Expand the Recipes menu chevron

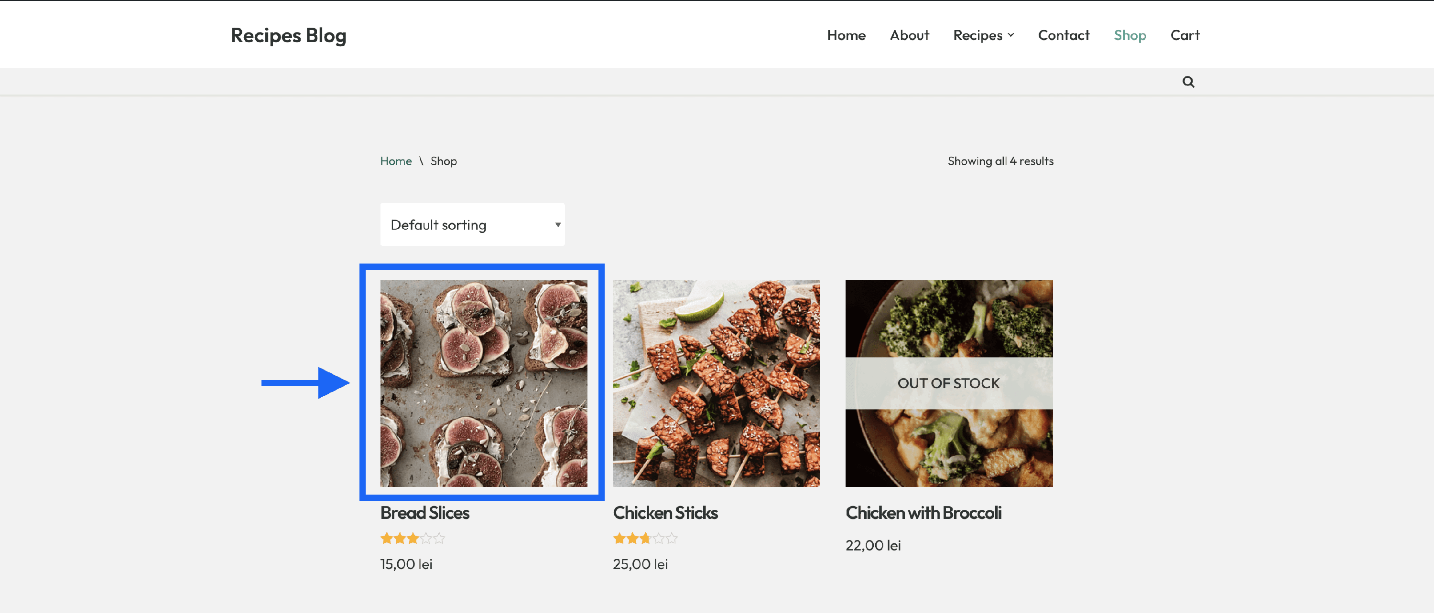click(x=1011, y=35)
